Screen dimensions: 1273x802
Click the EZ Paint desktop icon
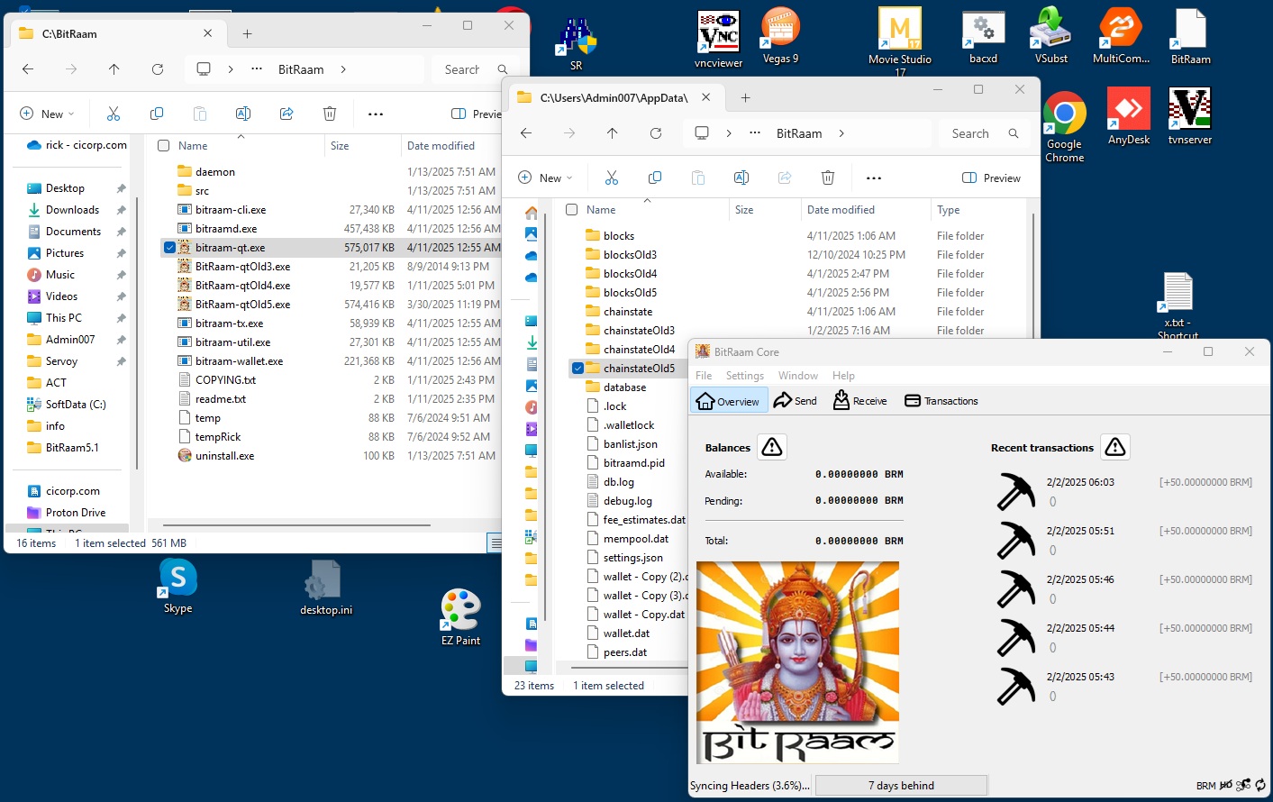(460, 617)
